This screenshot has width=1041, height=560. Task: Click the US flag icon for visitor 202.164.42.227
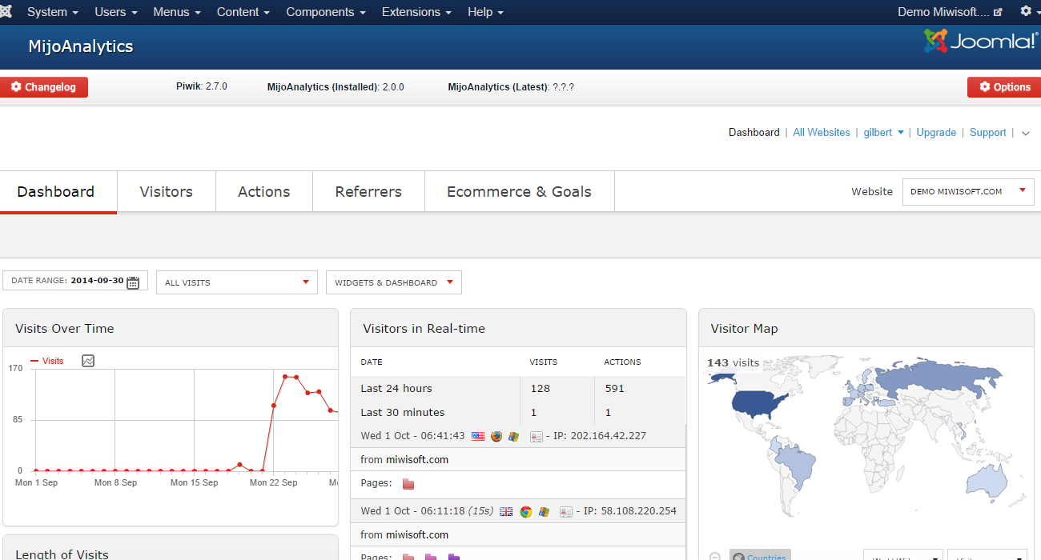[x=478, y=436]
